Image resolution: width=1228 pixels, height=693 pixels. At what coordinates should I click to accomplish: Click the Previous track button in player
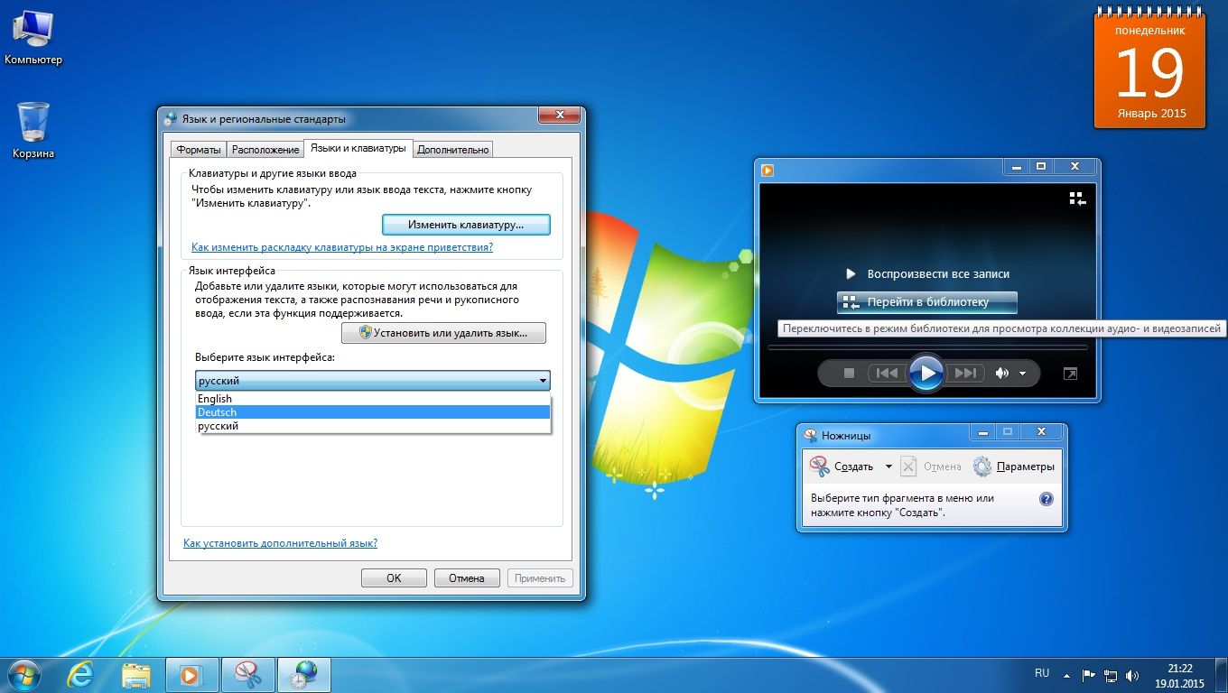click(x=887, y=373)
